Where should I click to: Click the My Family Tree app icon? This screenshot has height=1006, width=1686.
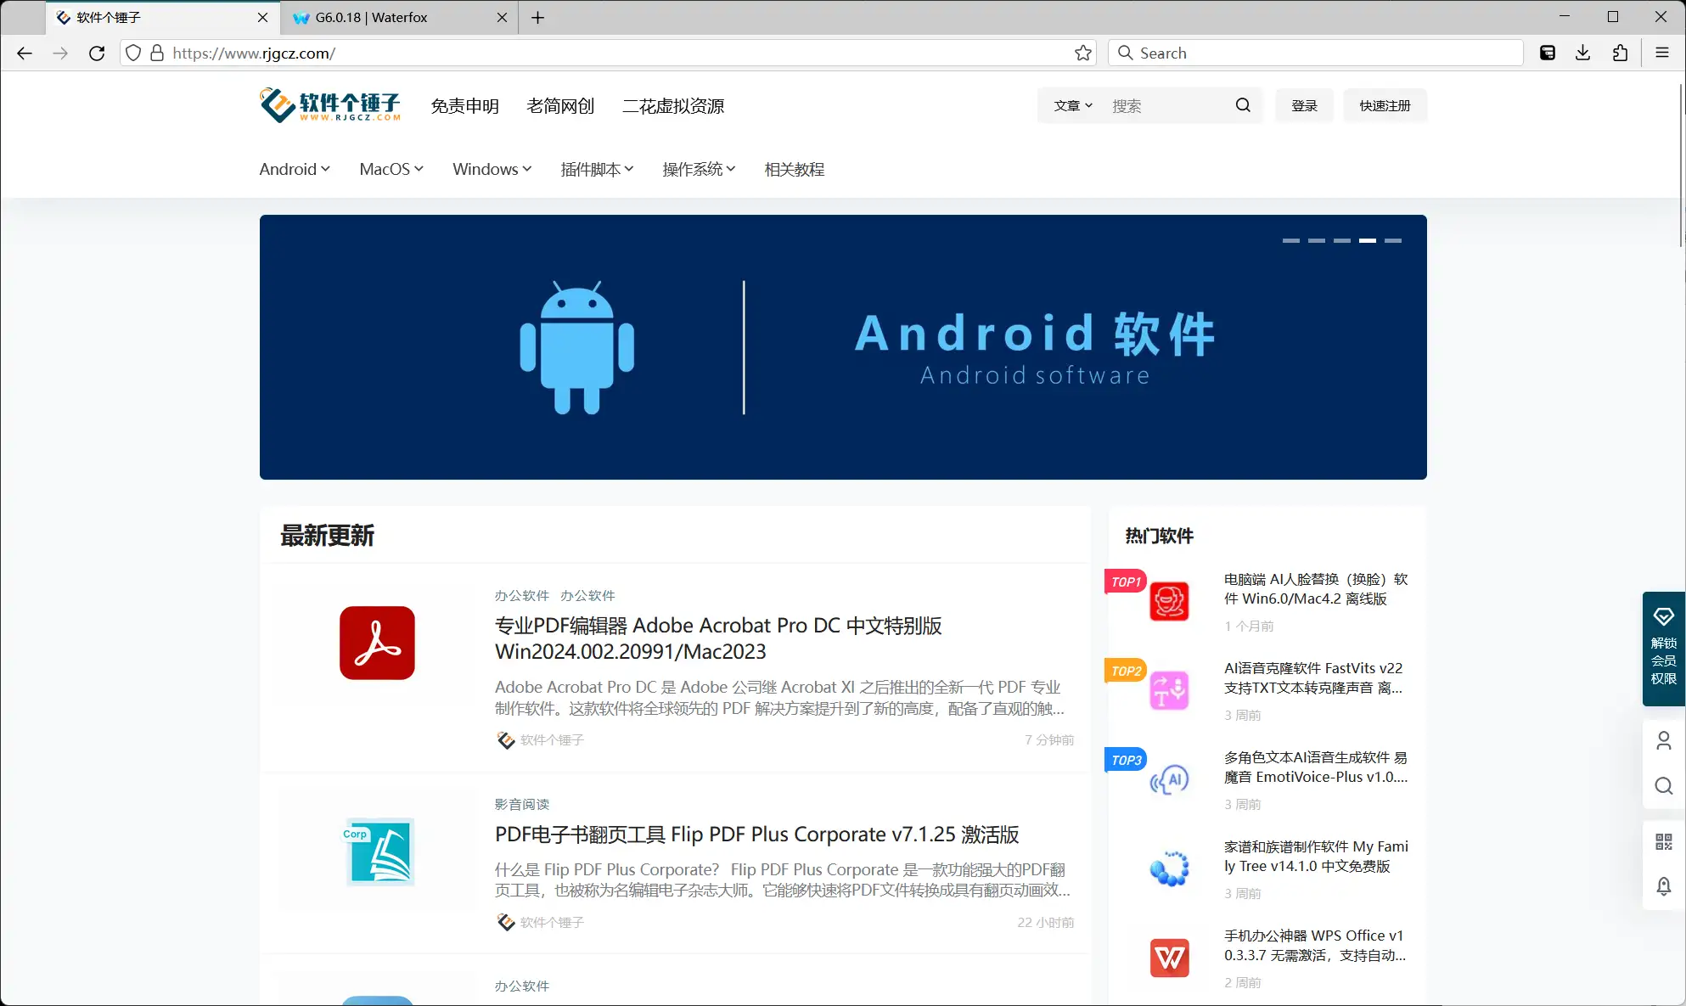point(1169,869)
